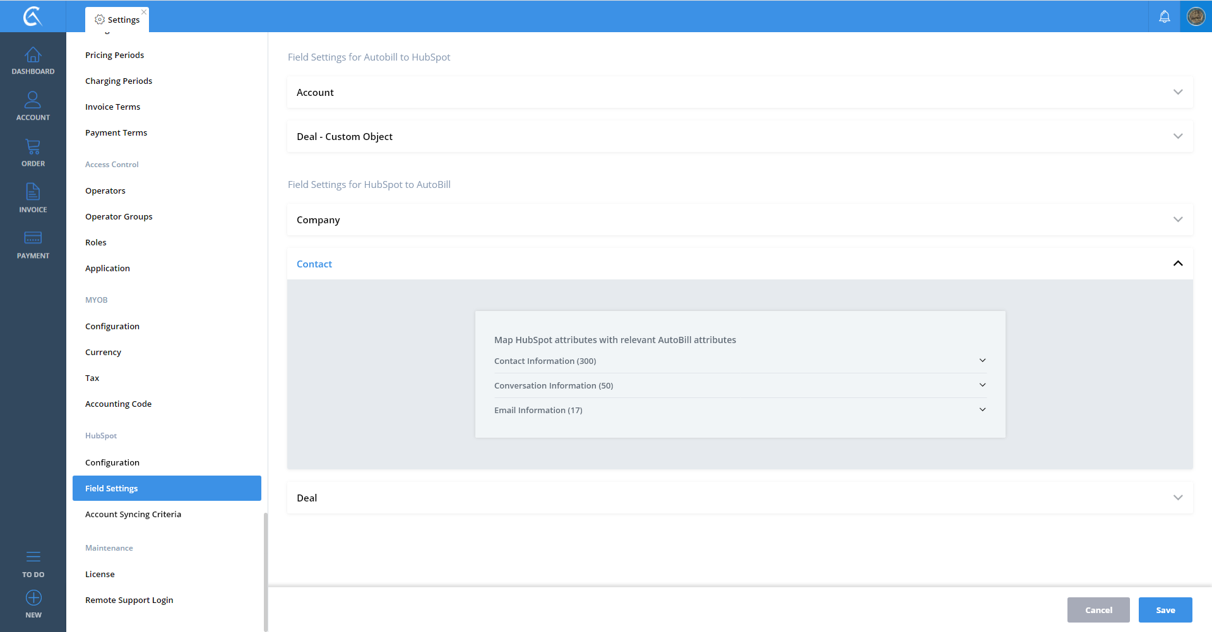Expand the Deal - Custom Object section

[x=1177, y=136]
